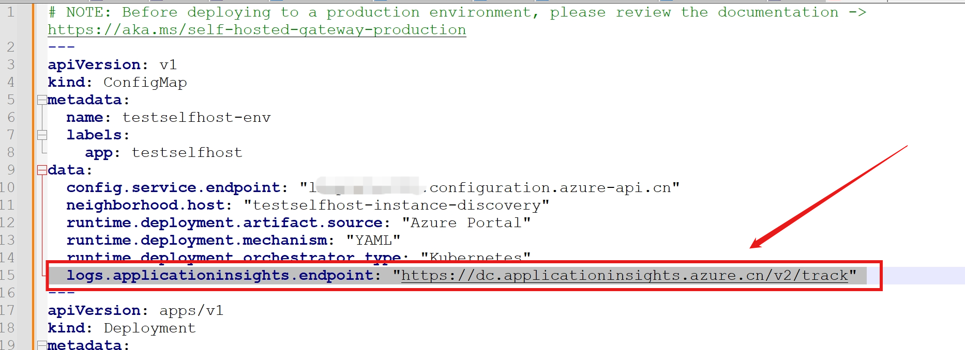
Task: Collapse the metadata fold on line 19
Action: [42, 345]
